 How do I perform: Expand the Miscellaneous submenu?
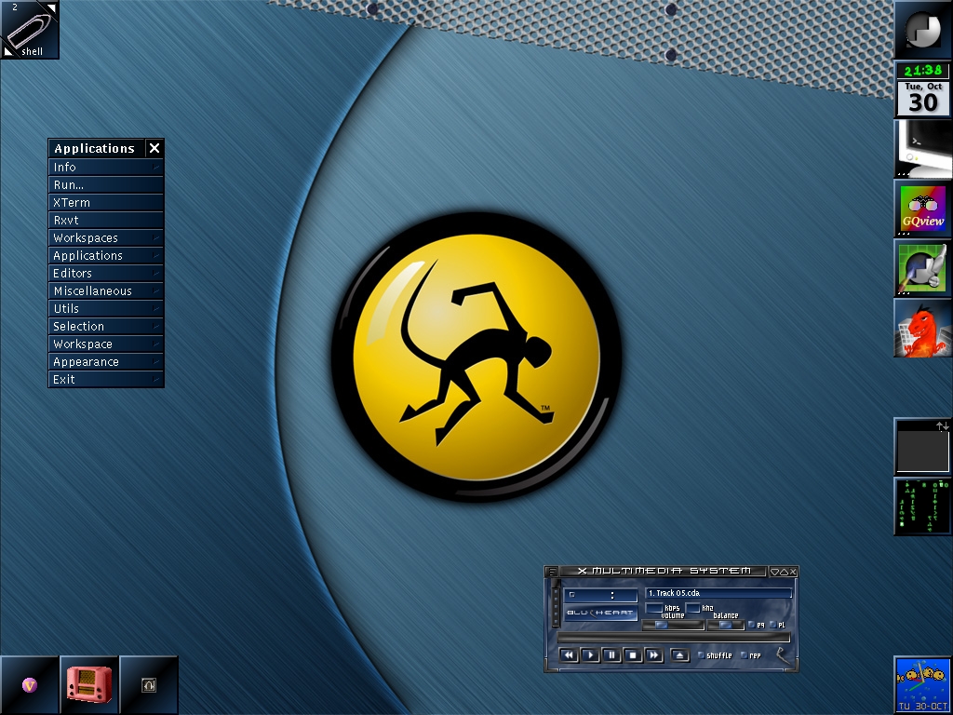pyautogui.click(x=106, y=290)
